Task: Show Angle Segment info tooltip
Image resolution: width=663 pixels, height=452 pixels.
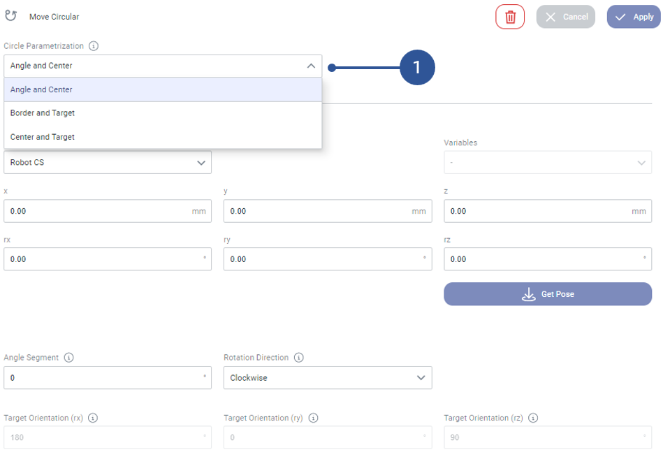Action: pyautogui.click(x=68, y=357)
